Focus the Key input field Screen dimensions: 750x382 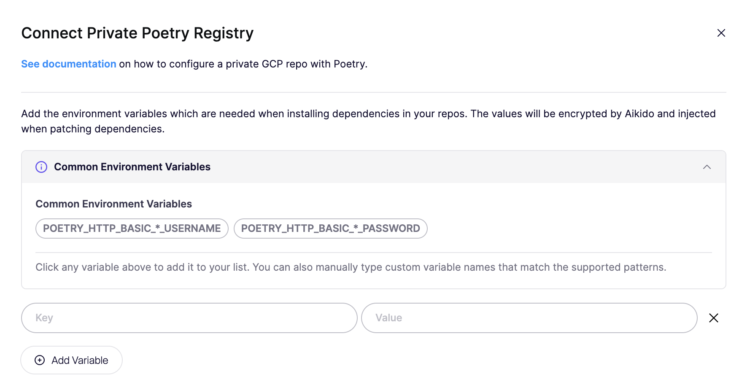pyautogui.click(x=189, y=318)
